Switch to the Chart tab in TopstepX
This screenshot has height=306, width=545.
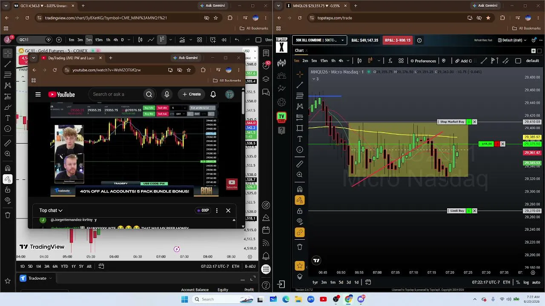click(299, 51)
